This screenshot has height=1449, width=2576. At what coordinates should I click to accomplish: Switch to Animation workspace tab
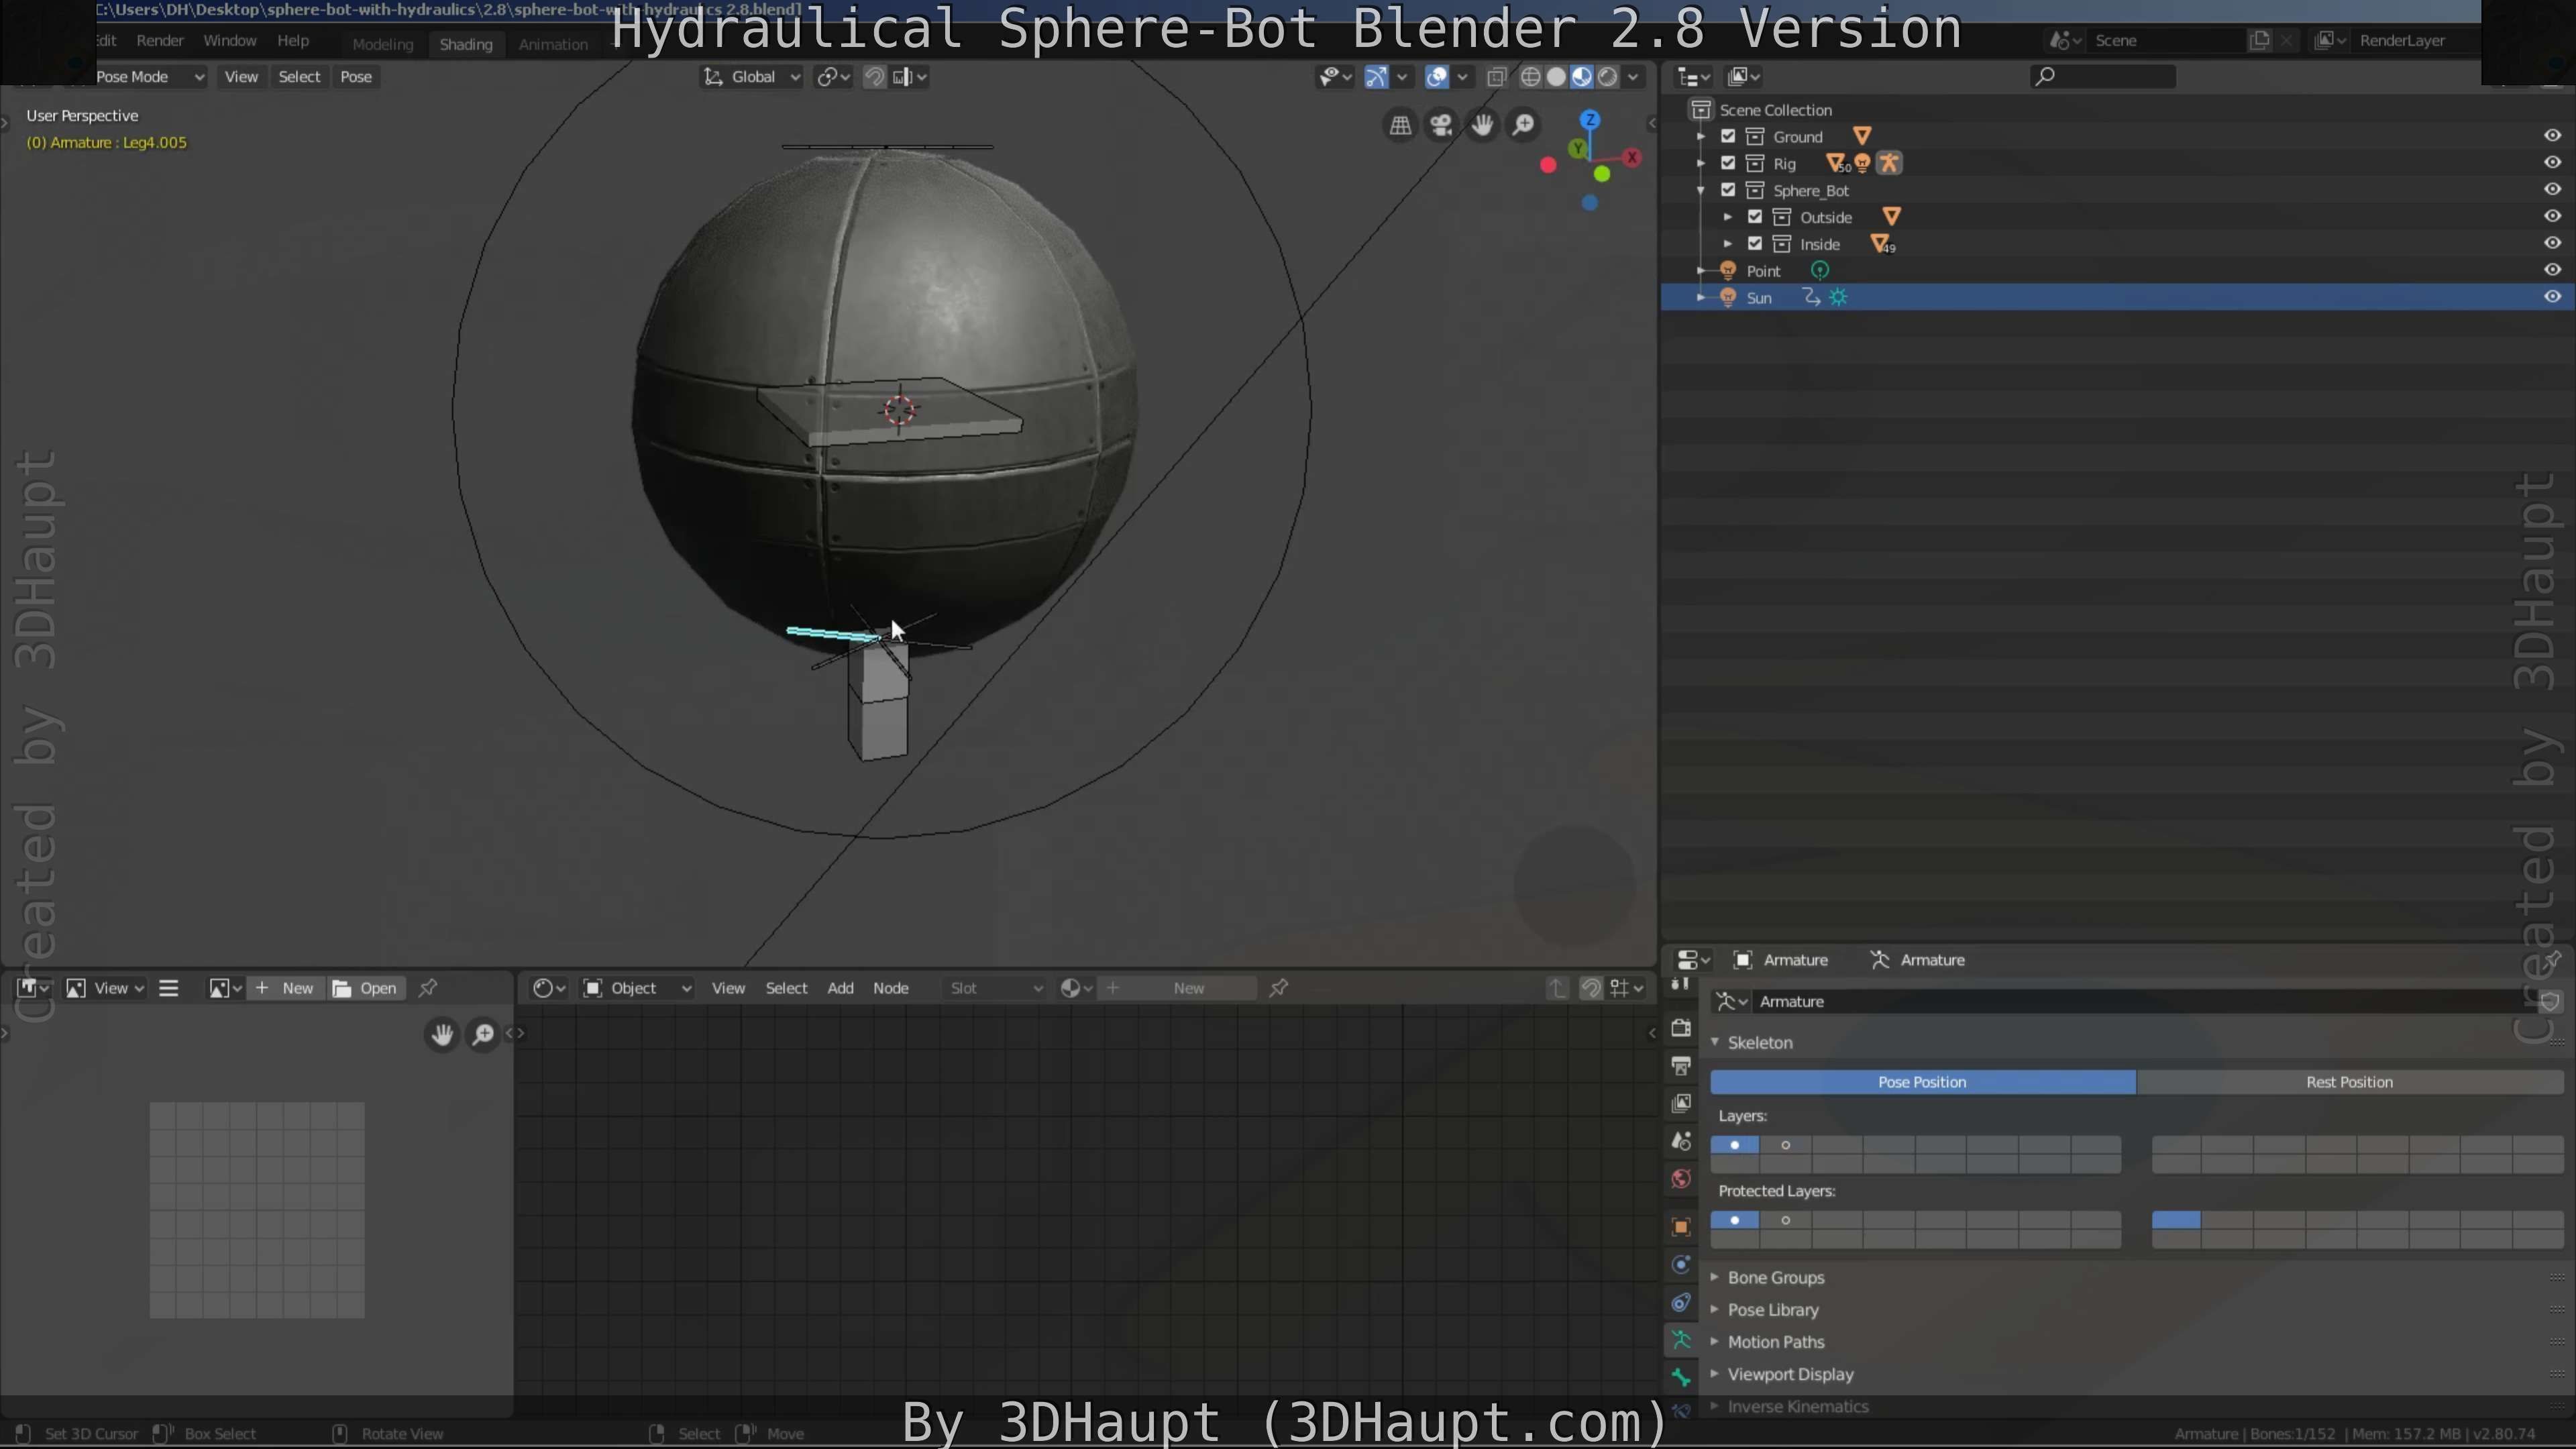pyautogui.click(x=553, y=44)
